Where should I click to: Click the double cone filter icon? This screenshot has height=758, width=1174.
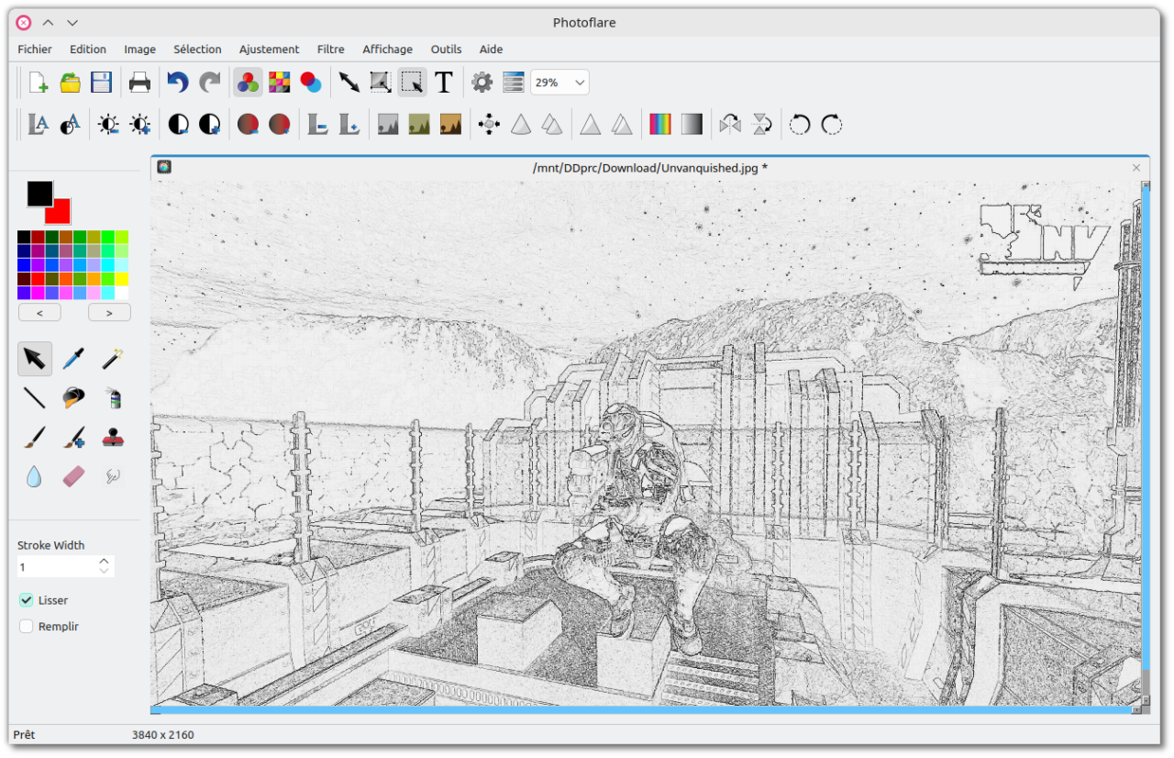[x=552, y=124]
